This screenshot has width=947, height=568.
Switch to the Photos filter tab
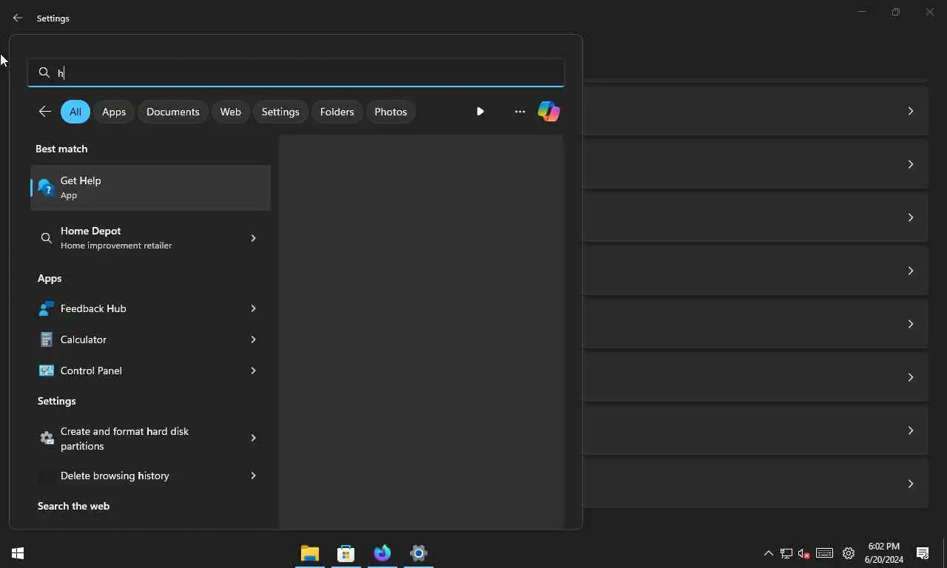point(391,112)
